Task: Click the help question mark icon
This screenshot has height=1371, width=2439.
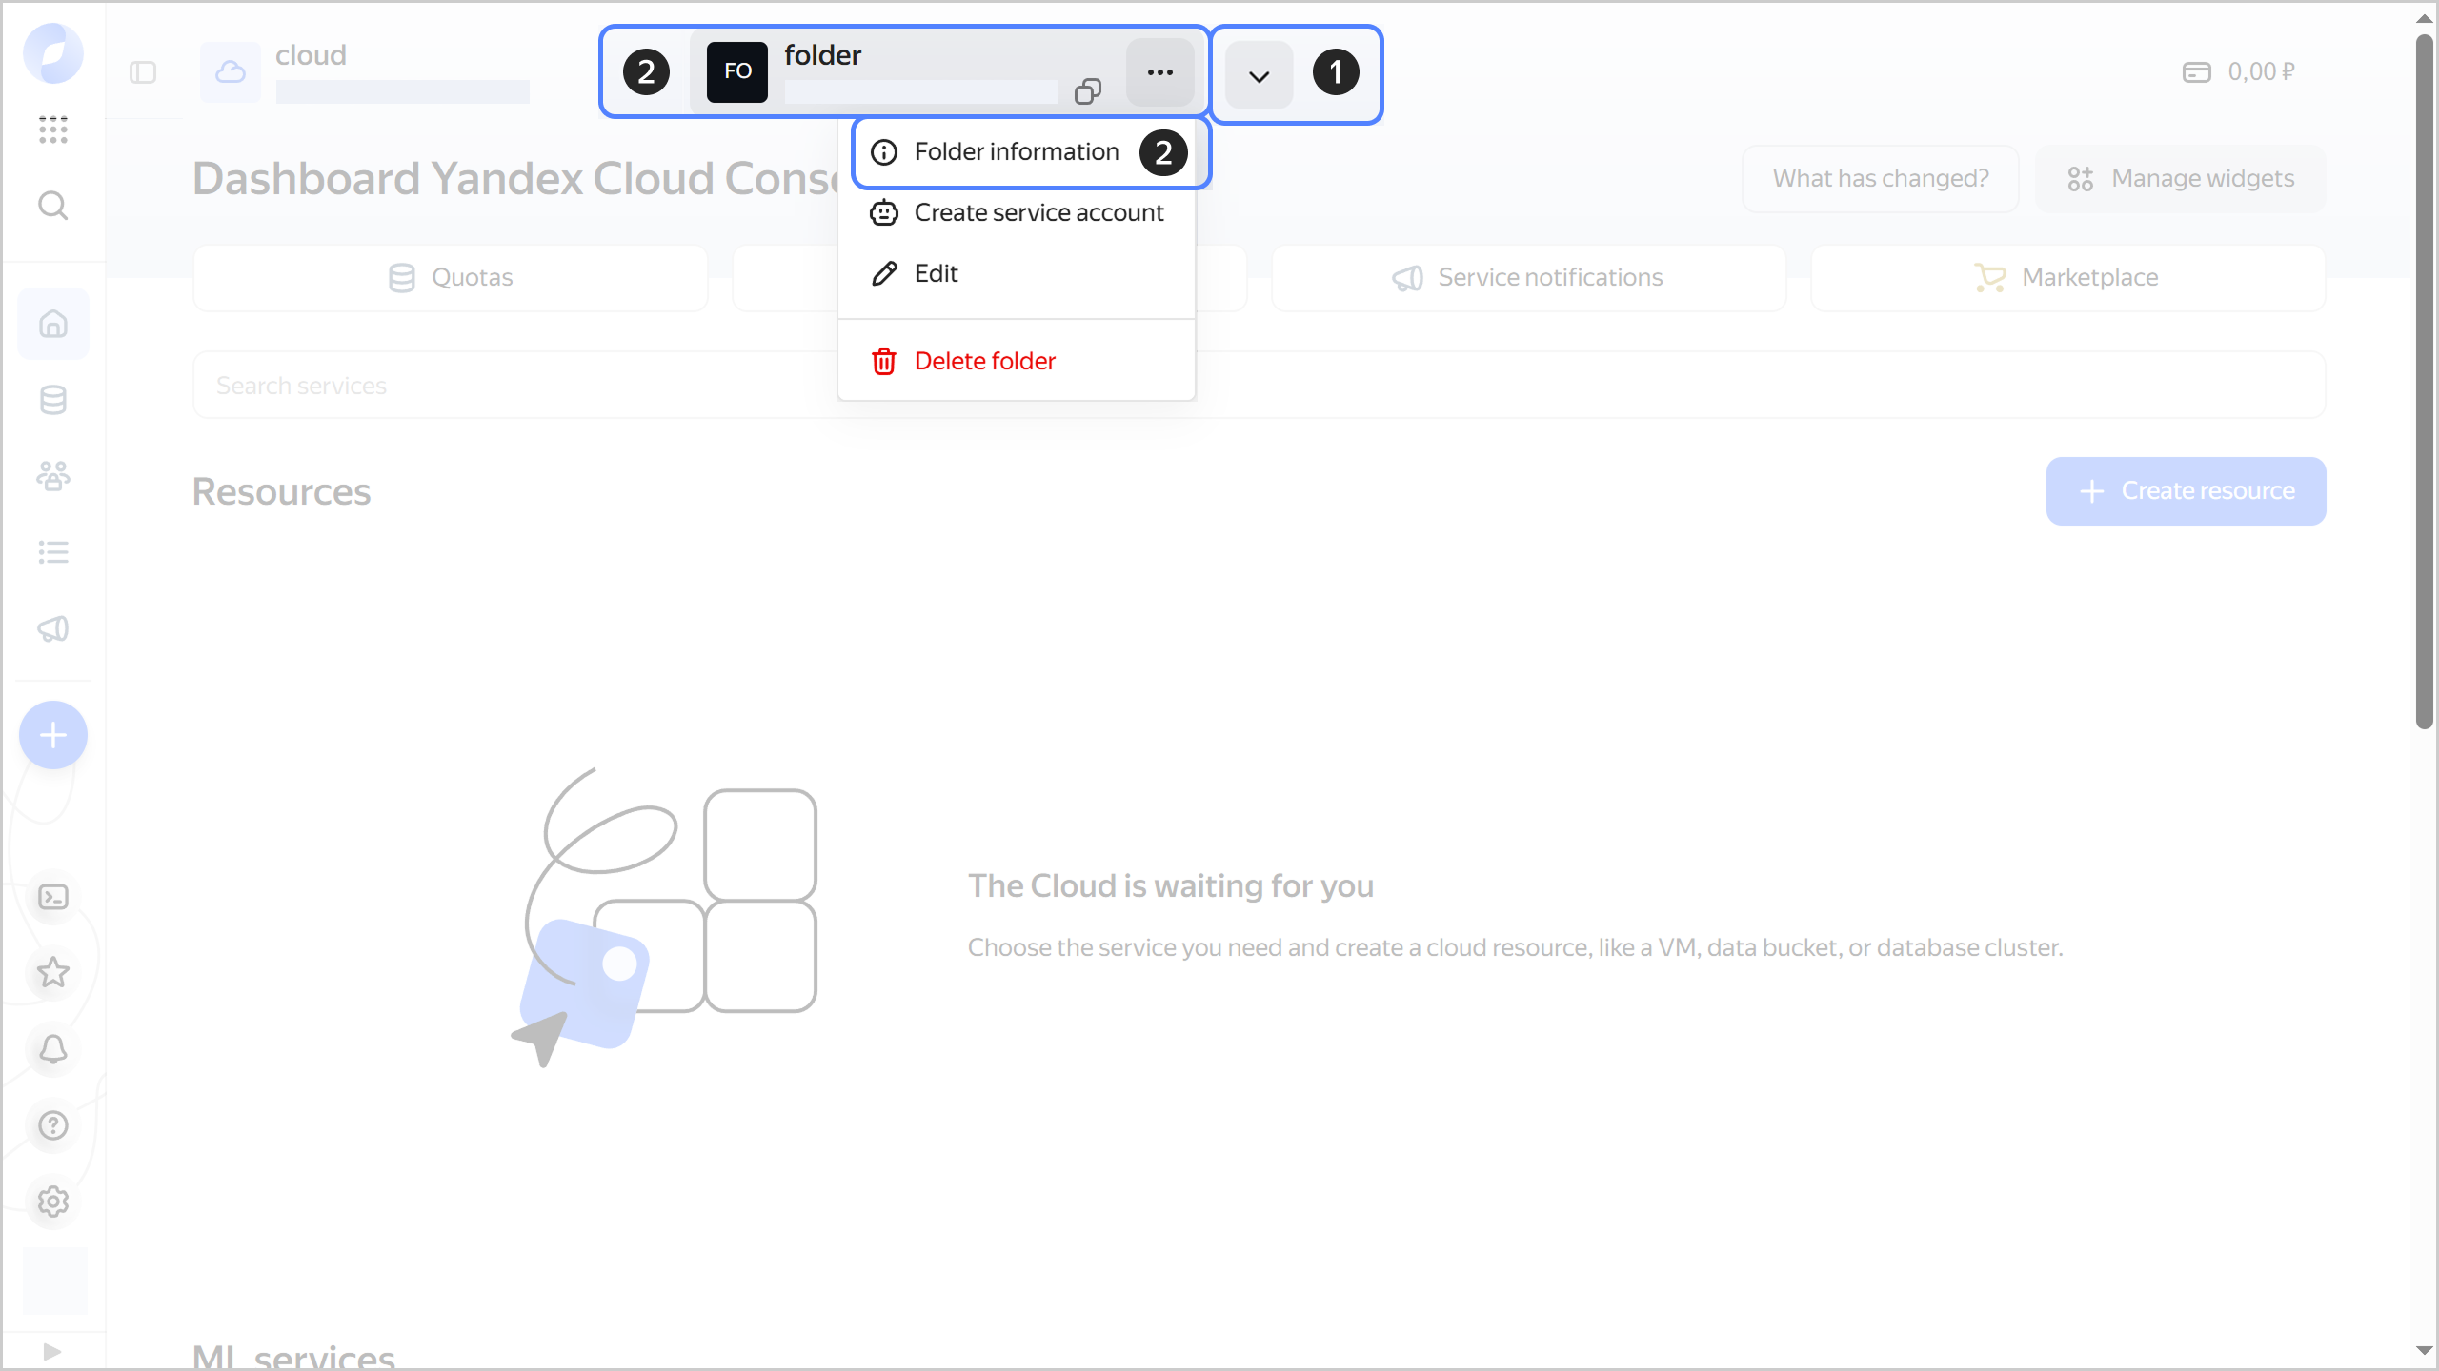Action: 53,1125
